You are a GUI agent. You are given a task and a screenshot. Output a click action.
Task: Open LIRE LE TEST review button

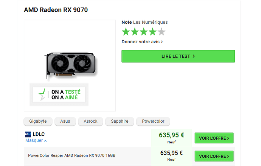click(x=178, y=56)
